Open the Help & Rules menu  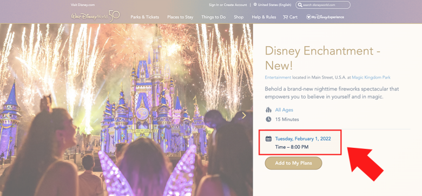click(x=264, y=17)
